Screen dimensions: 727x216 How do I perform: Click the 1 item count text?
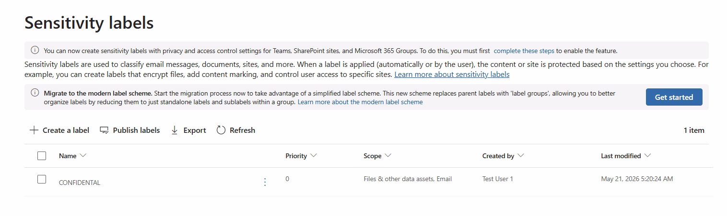pos(694,130)
